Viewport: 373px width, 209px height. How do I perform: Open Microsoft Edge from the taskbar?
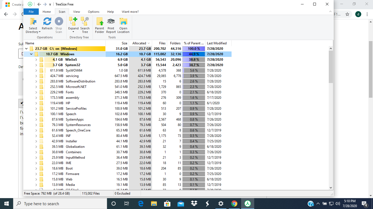tap(141, 204)
